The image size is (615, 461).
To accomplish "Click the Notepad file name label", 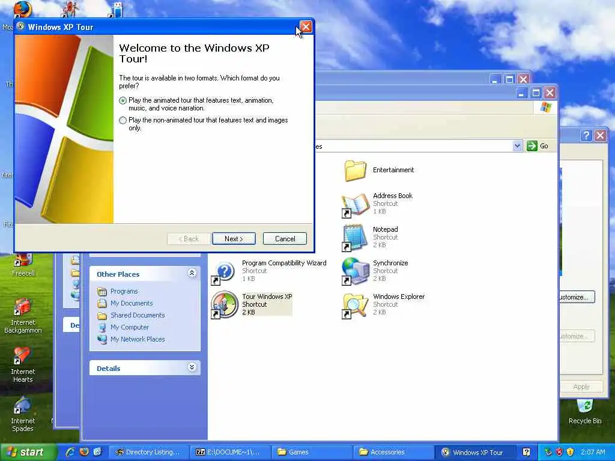I will tap(386, 229).
